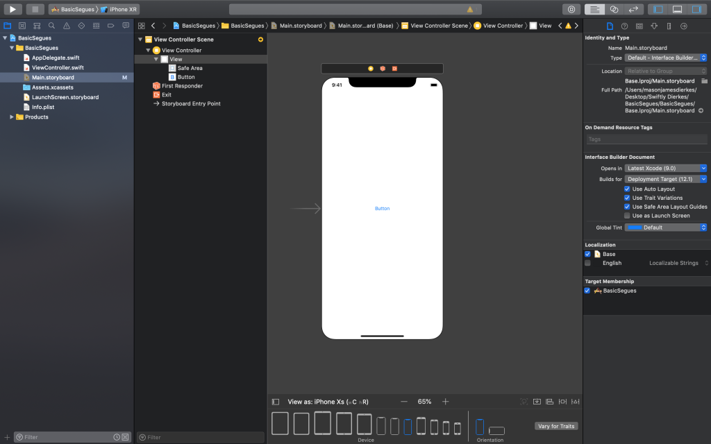Zoom out the storyboard canvas

(x=404, y=402)
